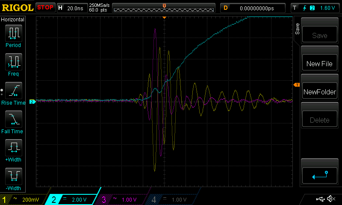This screenshot has width=342, height=205.
Task: Select the Period measurement icon
Action: coord(14,33)
